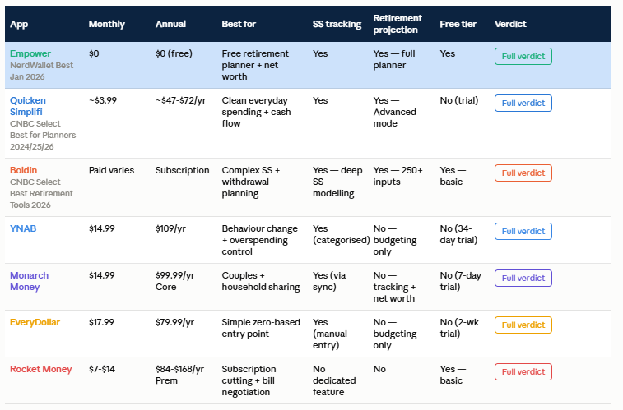The height and width of the screenshot is (410, 623).
Task: Select the SS tracking column header
Action: point(337,24)
